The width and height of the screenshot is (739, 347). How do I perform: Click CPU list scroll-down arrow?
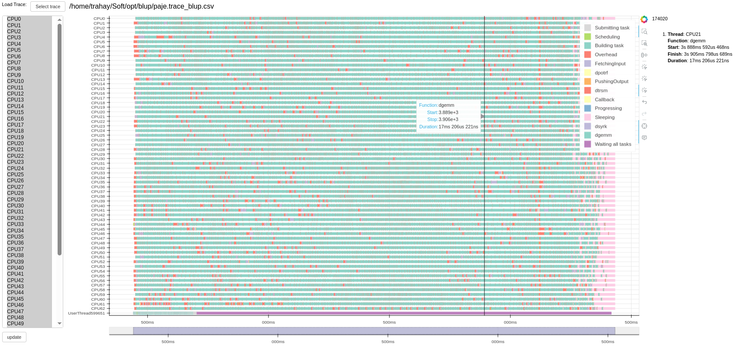point(59,323)
